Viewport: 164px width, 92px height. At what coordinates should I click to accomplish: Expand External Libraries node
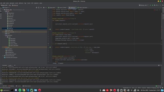coord(3,56)
